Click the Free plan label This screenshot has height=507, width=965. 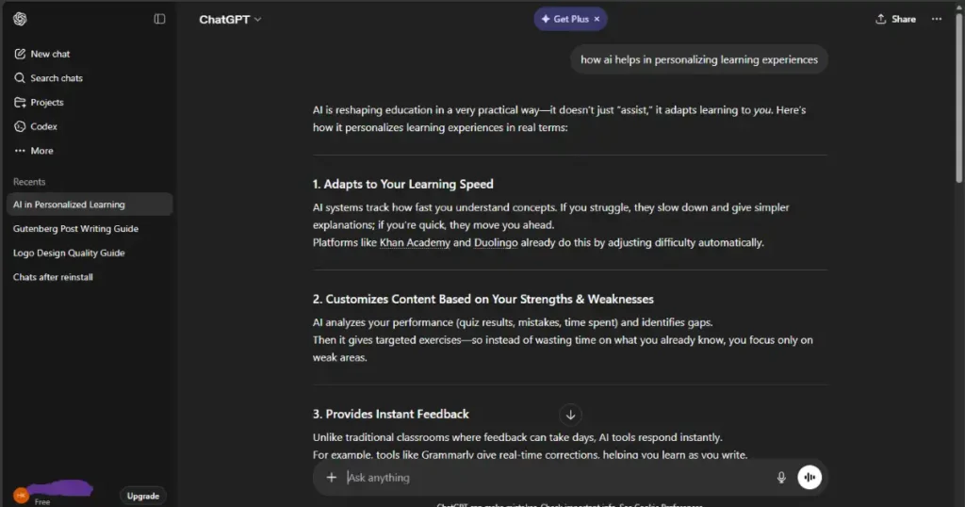[x=42, y=502]
